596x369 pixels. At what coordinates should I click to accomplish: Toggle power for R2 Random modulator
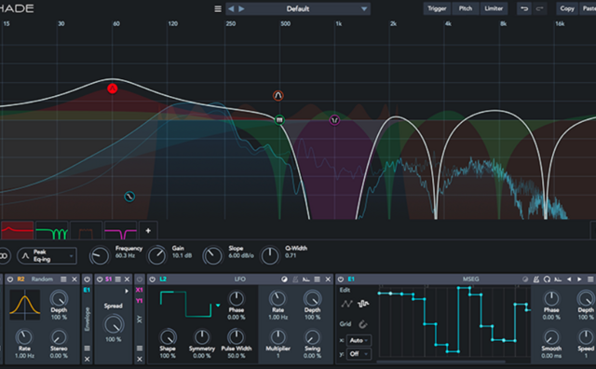pos(10,280)
